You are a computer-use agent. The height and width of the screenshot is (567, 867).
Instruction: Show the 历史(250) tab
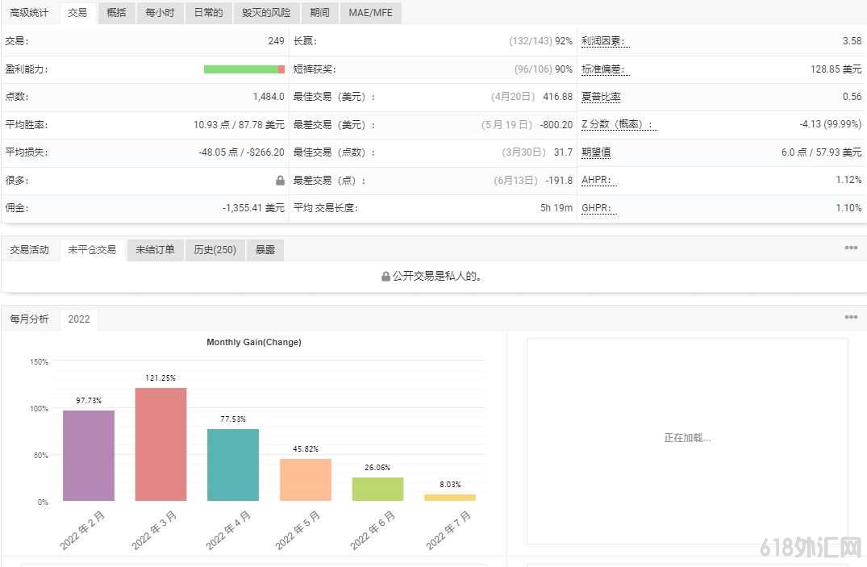click(x=215, y=250)
